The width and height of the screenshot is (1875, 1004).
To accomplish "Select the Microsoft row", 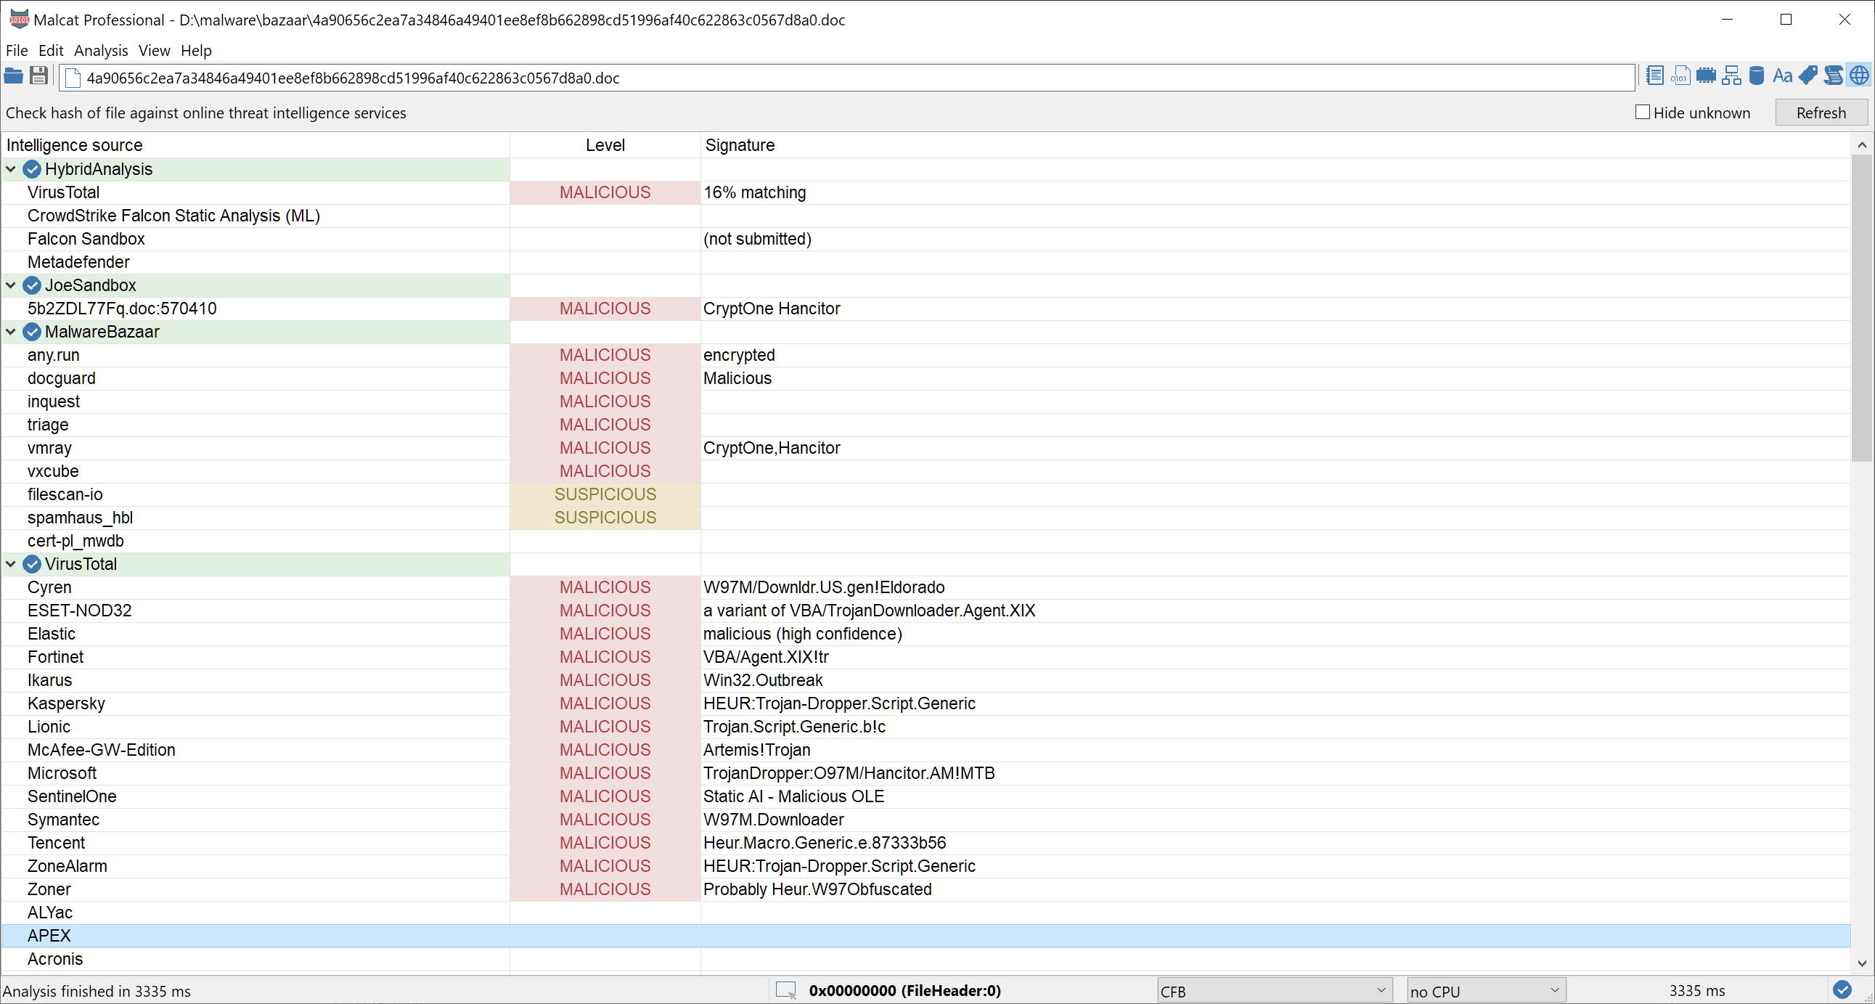I will coord(926,773).
